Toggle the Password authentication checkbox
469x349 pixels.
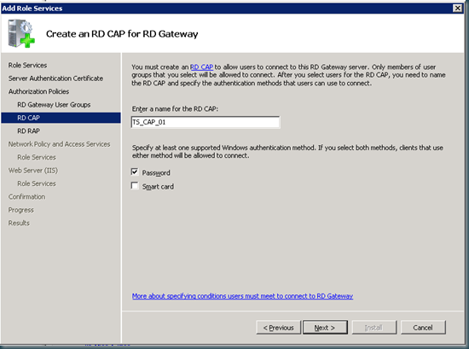point(135,172)
